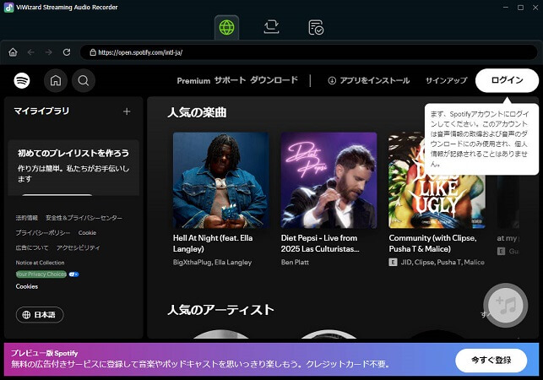This screenshot has width=543, height=380.
Task: Click Diet Pepsi - Live song title
Action: [320, 243]
